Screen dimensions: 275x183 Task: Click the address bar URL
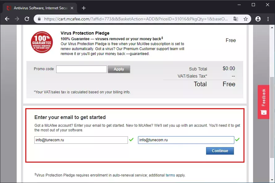(x=136, y=19)
